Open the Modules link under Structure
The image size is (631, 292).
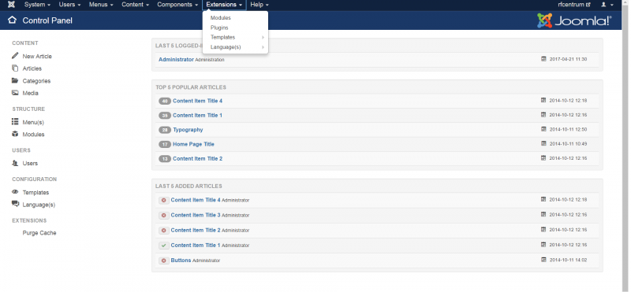pos(33,135)
